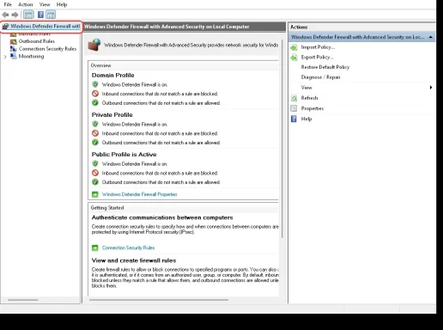Click Public Profile green outbound allowed icon
Screen dimensions: 443x330
(95, 182)
